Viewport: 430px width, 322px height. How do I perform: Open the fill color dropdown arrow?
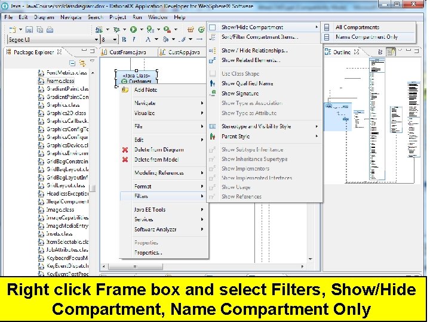pyautogui.click(x=174, y=40)
